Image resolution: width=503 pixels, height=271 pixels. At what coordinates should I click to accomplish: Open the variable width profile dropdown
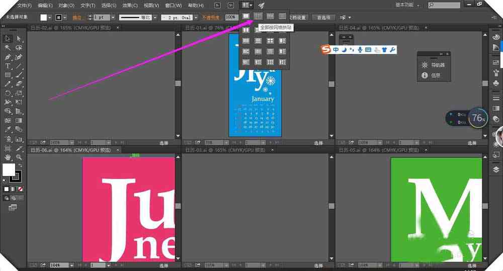tap(155, 18)
